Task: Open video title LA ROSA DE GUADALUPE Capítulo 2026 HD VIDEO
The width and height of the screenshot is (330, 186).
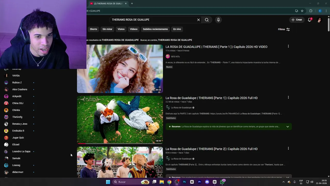Action: click(216, 47)
